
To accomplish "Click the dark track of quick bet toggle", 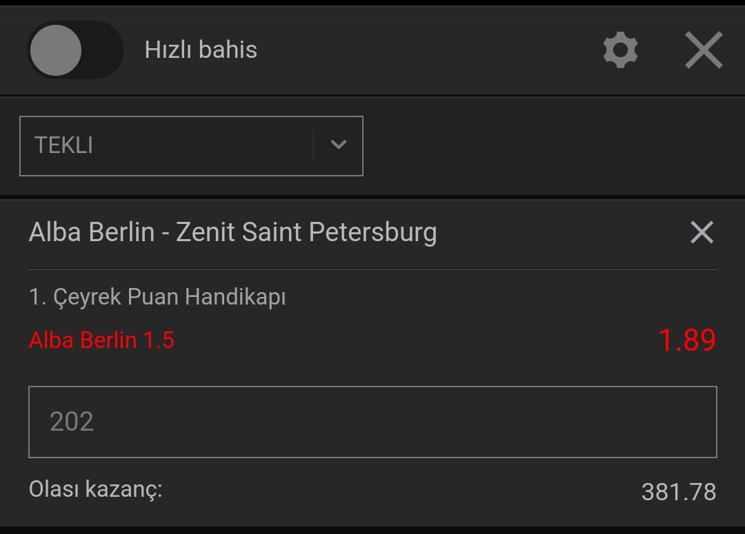I will [x=103, y=50].
